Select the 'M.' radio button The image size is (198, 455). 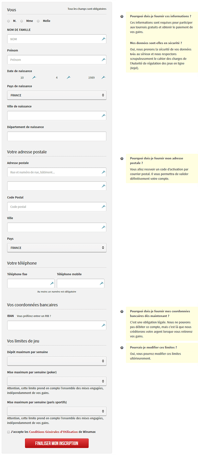pyautogui.click(x=9, y=21)
